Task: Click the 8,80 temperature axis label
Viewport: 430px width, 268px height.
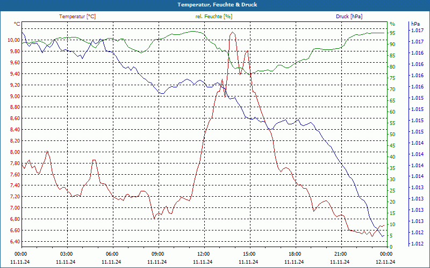Action: tap(15, 108)
